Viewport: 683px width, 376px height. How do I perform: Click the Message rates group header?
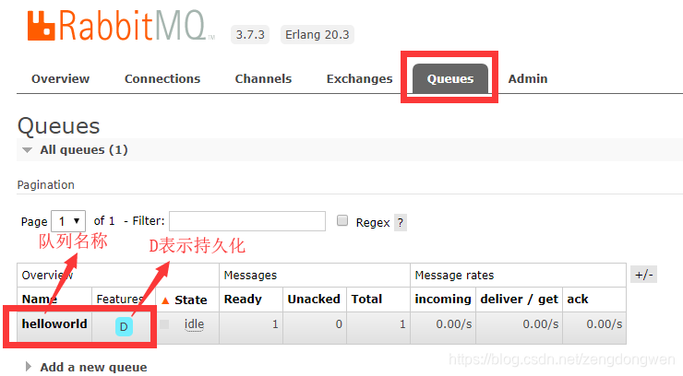[x=454, y=276]
